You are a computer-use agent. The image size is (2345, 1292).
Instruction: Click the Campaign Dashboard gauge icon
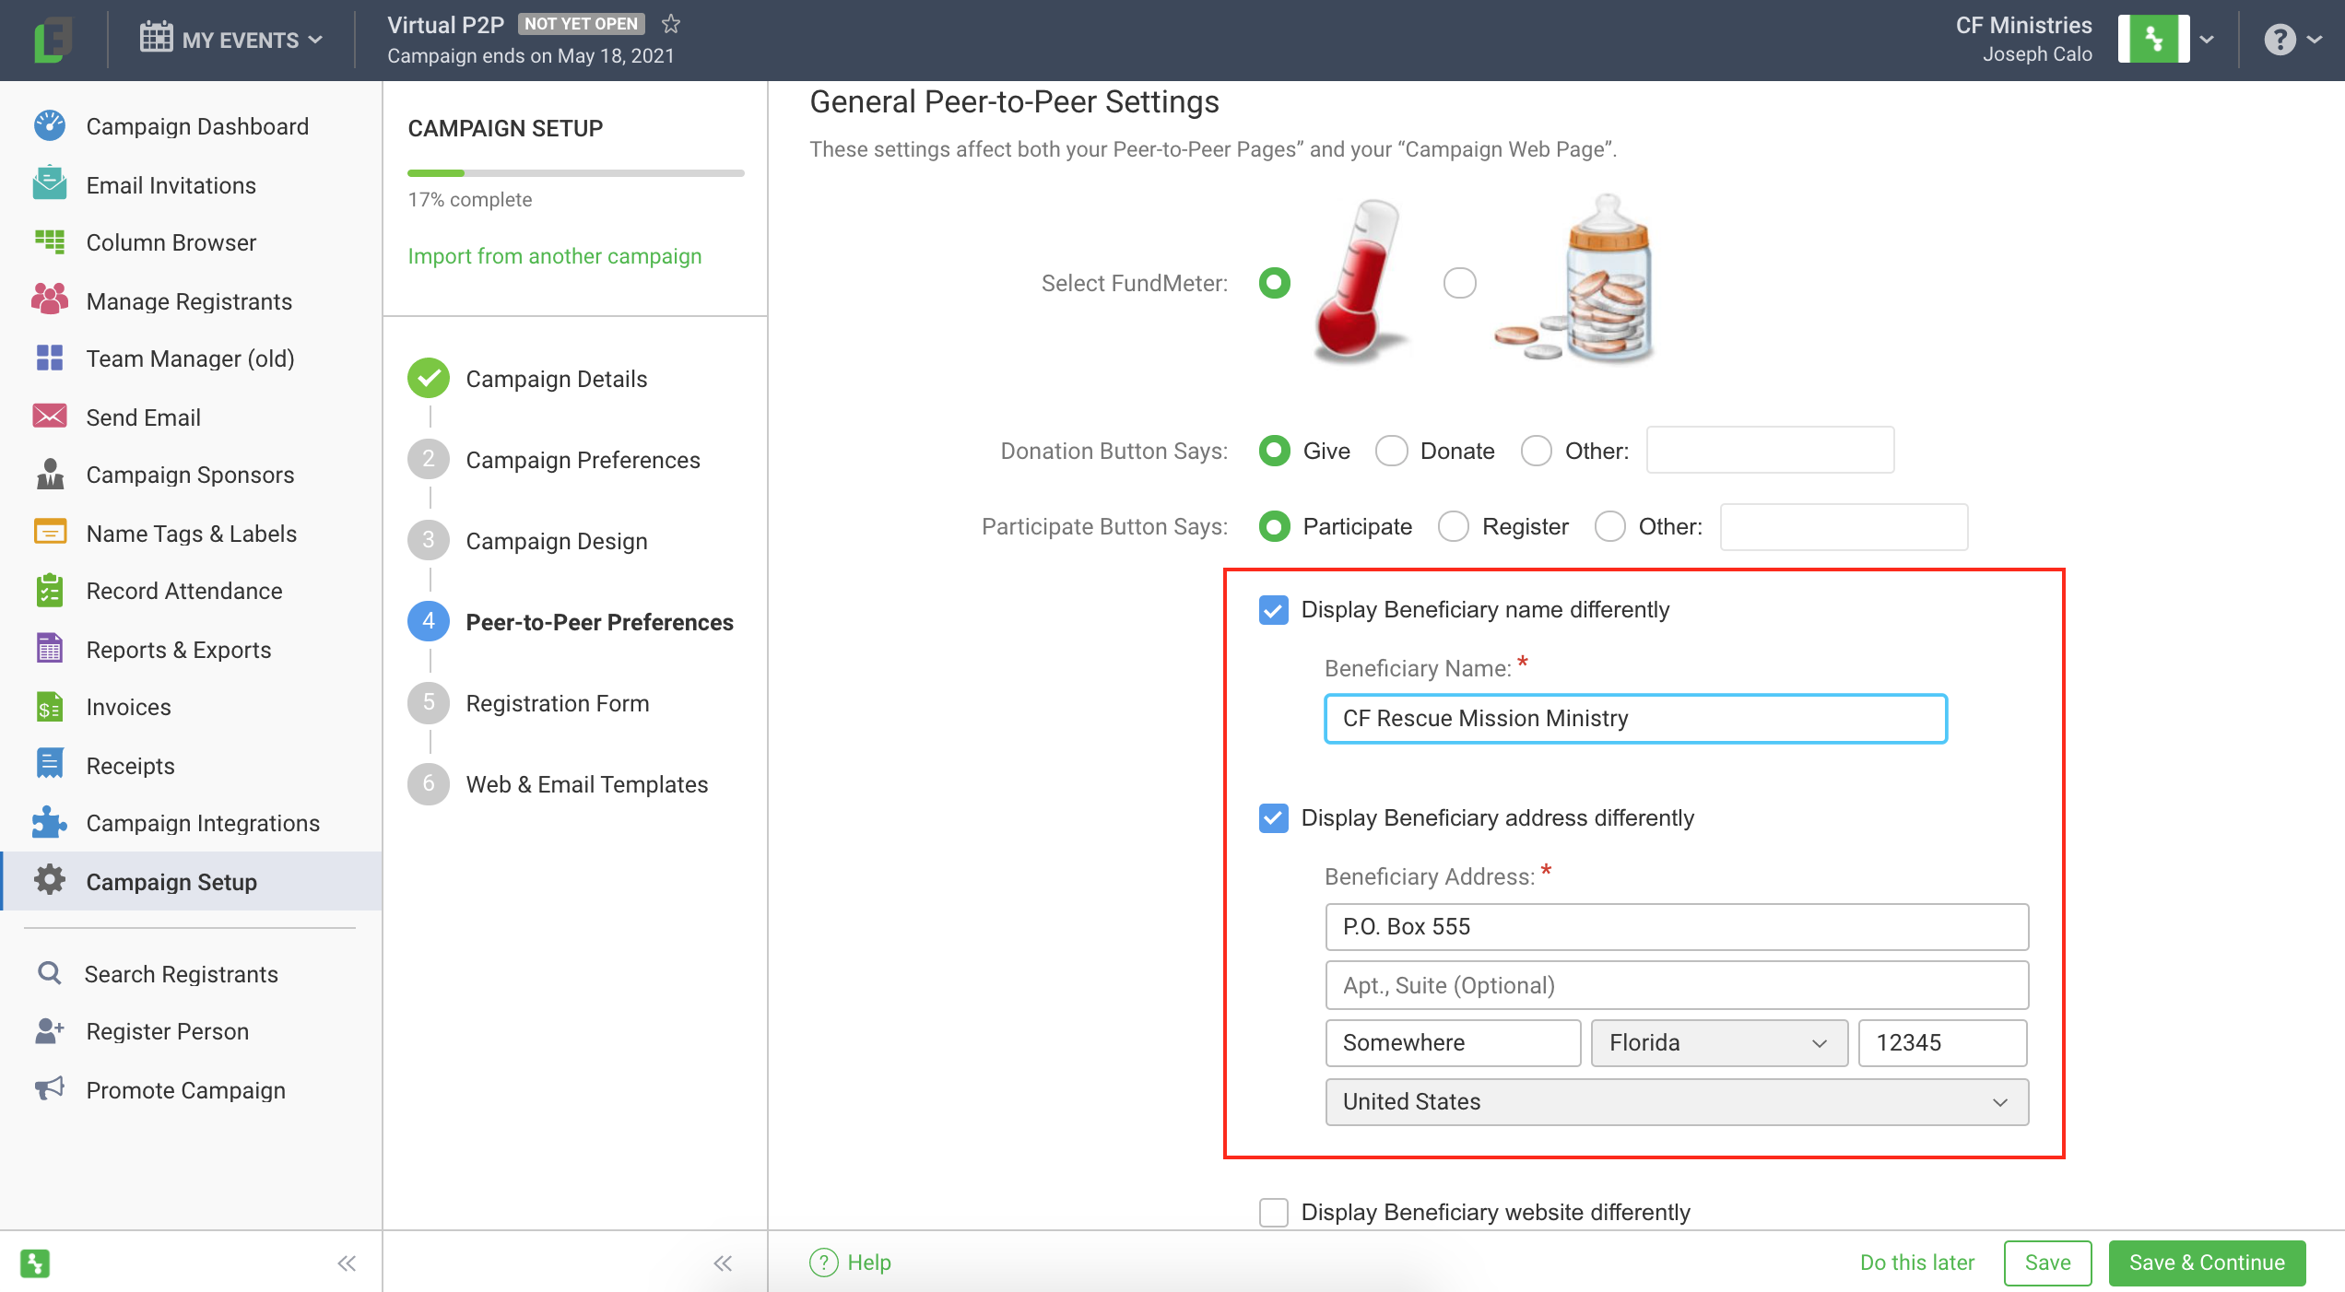(49, 126)
